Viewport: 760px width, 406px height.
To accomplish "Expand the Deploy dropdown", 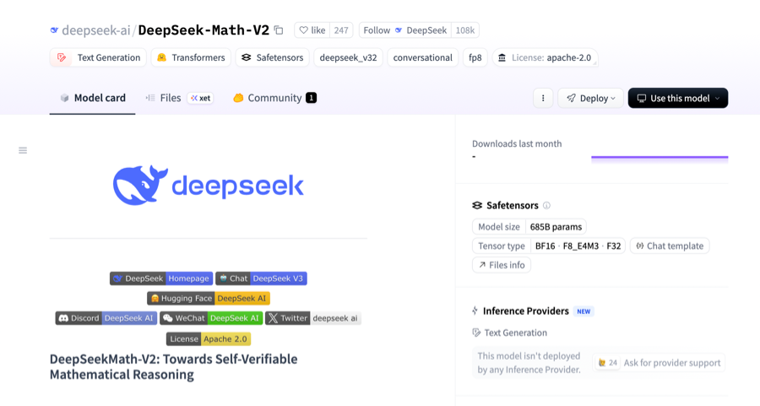I will coord(590,98).
